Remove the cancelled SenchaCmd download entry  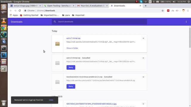click(143, 77)
